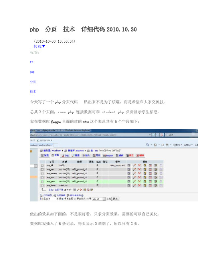
Task: Click the with-selected pencil change icon
Action: point(78,189)
